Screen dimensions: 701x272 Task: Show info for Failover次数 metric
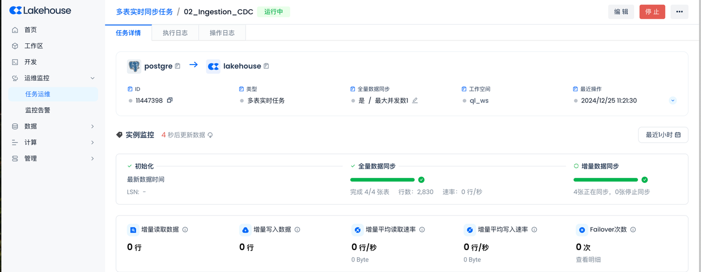(633, 230)
